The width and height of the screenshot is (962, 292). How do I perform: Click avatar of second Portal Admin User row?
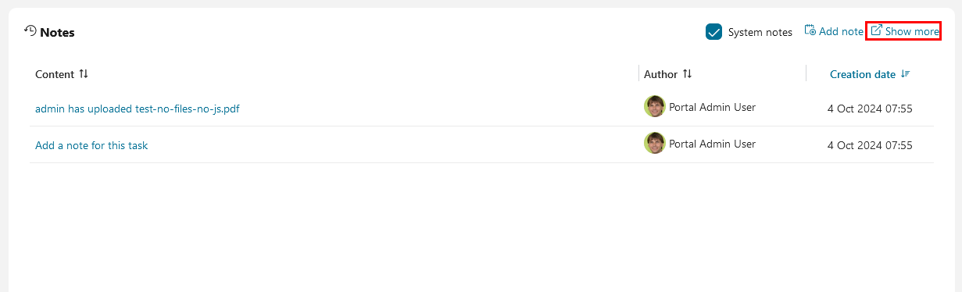[655, 143]
